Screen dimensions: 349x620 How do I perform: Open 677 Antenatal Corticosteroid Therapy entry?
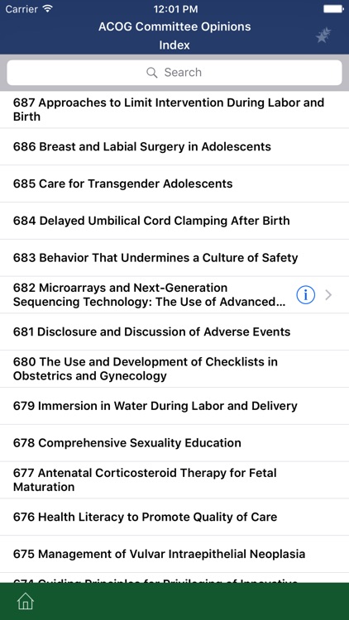click(174, 480)
